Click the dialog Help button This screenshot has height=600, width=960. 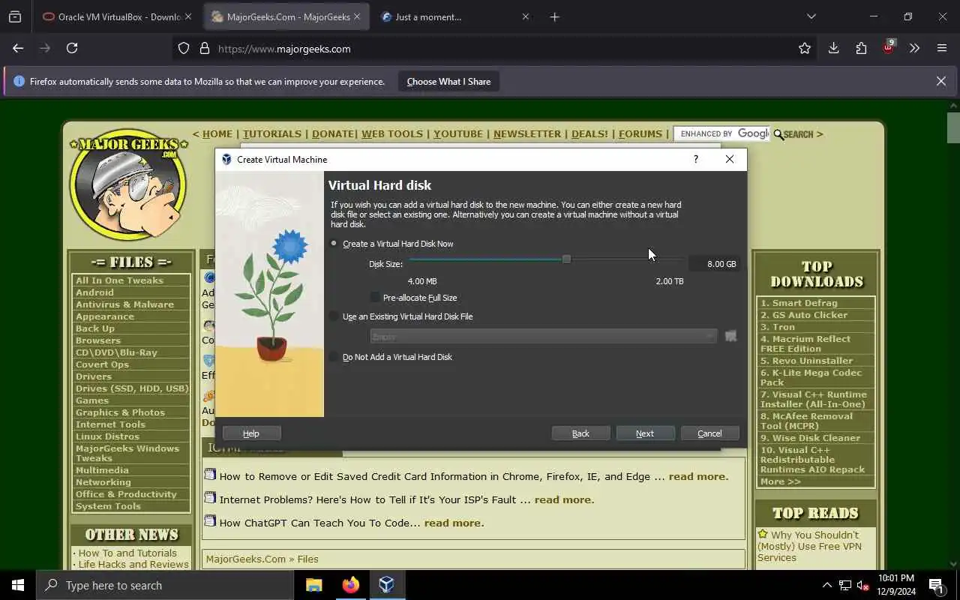click(x=251, y=433)
